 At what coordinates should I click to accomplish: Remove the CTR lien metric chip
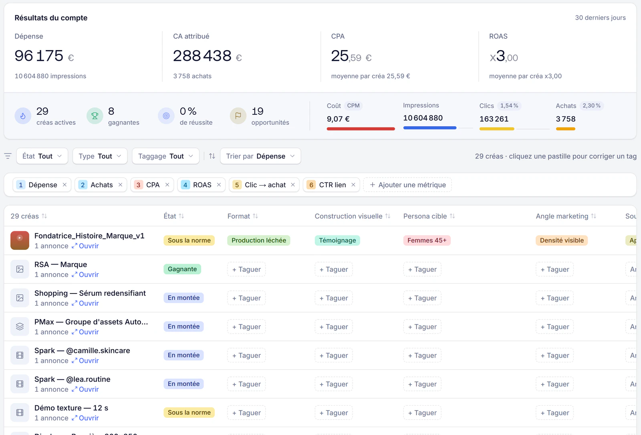coord(353,185)
